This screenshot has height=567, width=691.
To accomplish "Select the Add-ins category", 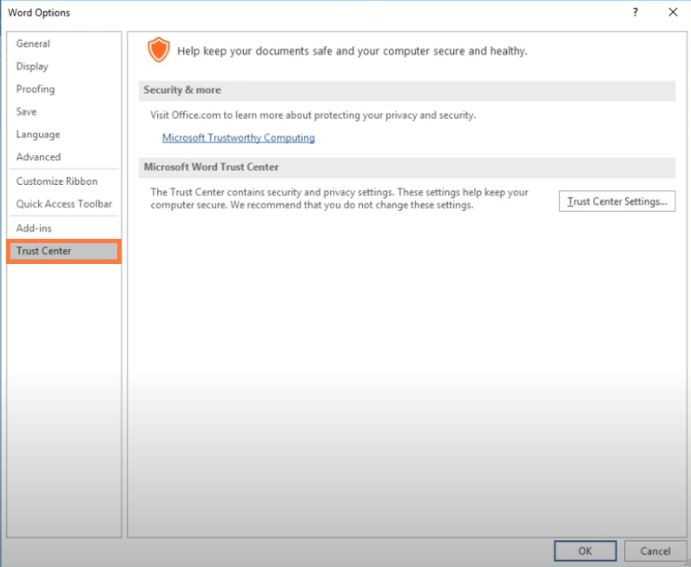I will (x=34, y=228).
